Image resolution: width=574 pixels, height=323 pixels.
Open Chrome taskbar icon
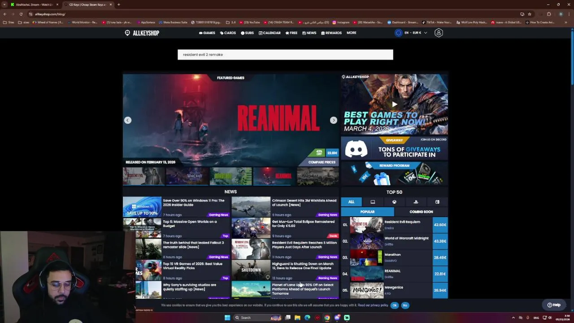[x=327, y=318]
